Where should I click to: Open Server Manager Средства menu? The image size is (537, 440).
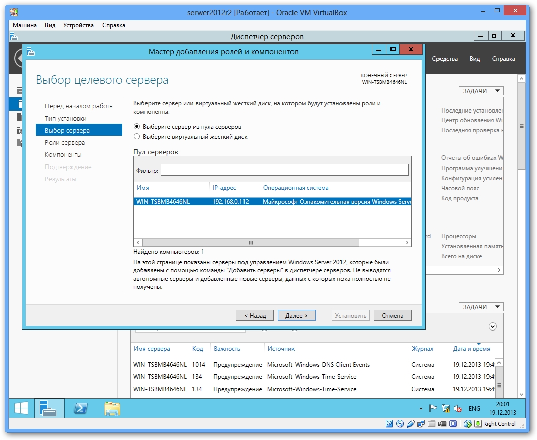point(445,59)
